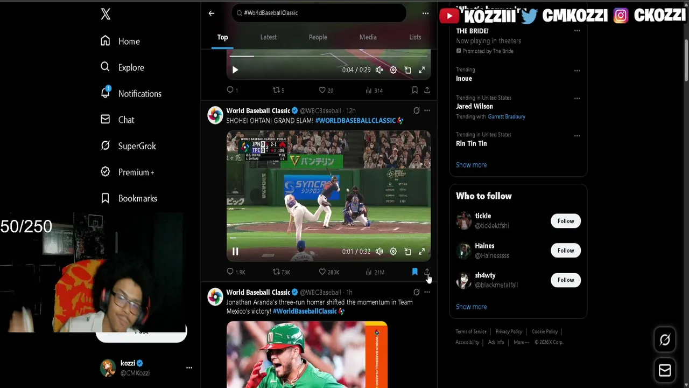Switch to the People tab
Image resolution: width=689 pixels, height=388 pixels.
(318, 37)
